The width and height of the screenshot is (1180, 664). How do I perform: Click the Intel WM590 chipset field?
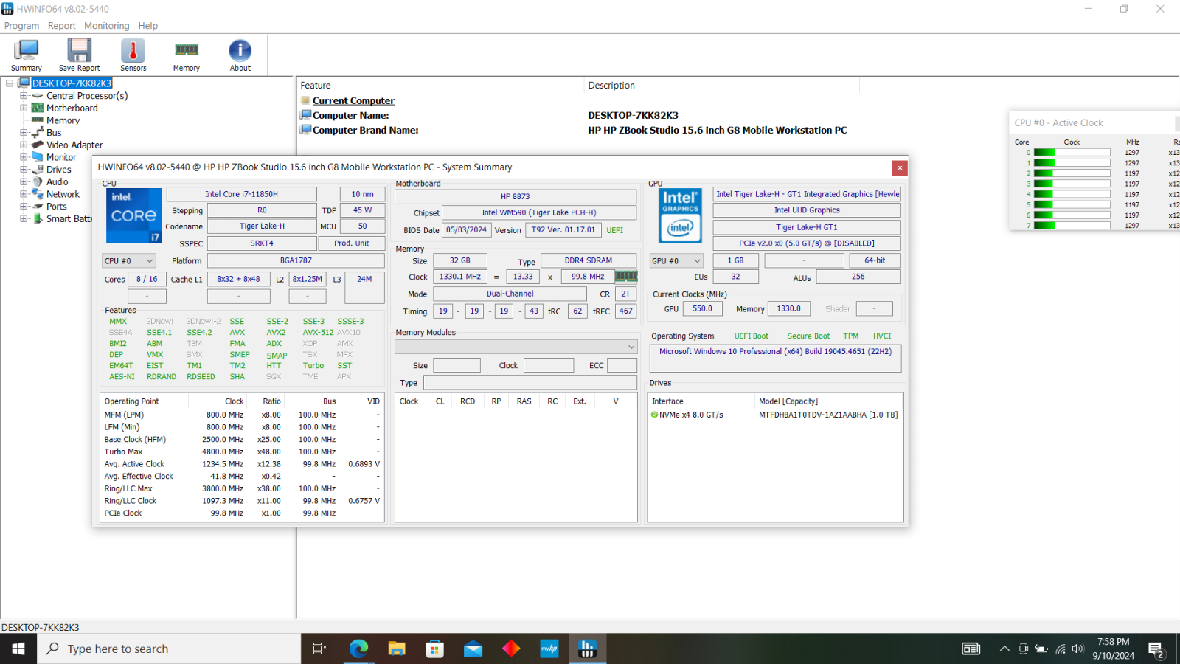coord(539,212)
